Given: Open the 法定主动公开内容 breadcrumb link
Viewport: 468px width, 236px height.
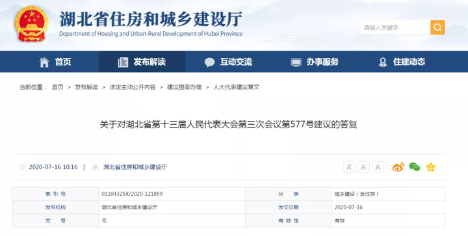Looking at the screenshot, I should (132, 87).
